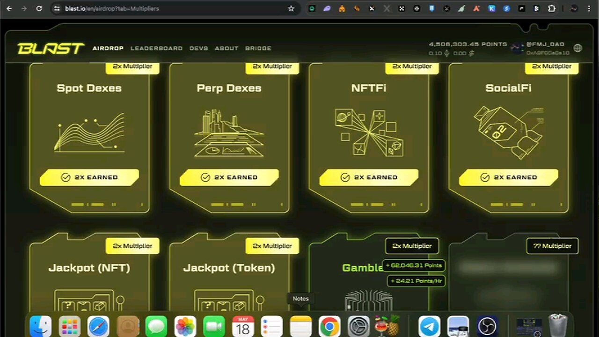Open the Extensions puzzle piece menu
This screenshot has height=337, width=599.
coord(552,8)
